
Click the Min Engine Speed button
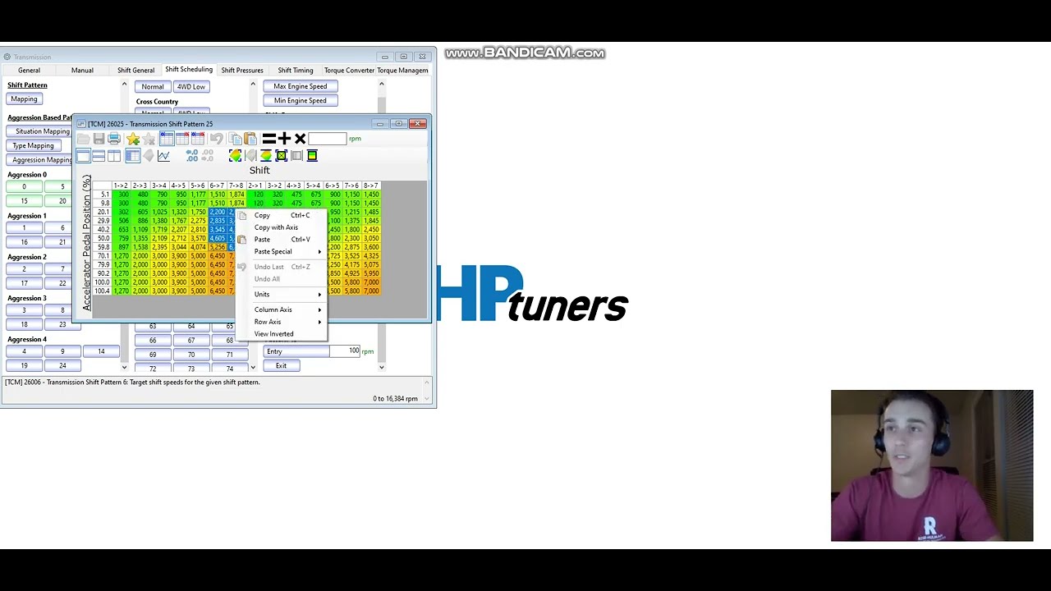point(301,101)
